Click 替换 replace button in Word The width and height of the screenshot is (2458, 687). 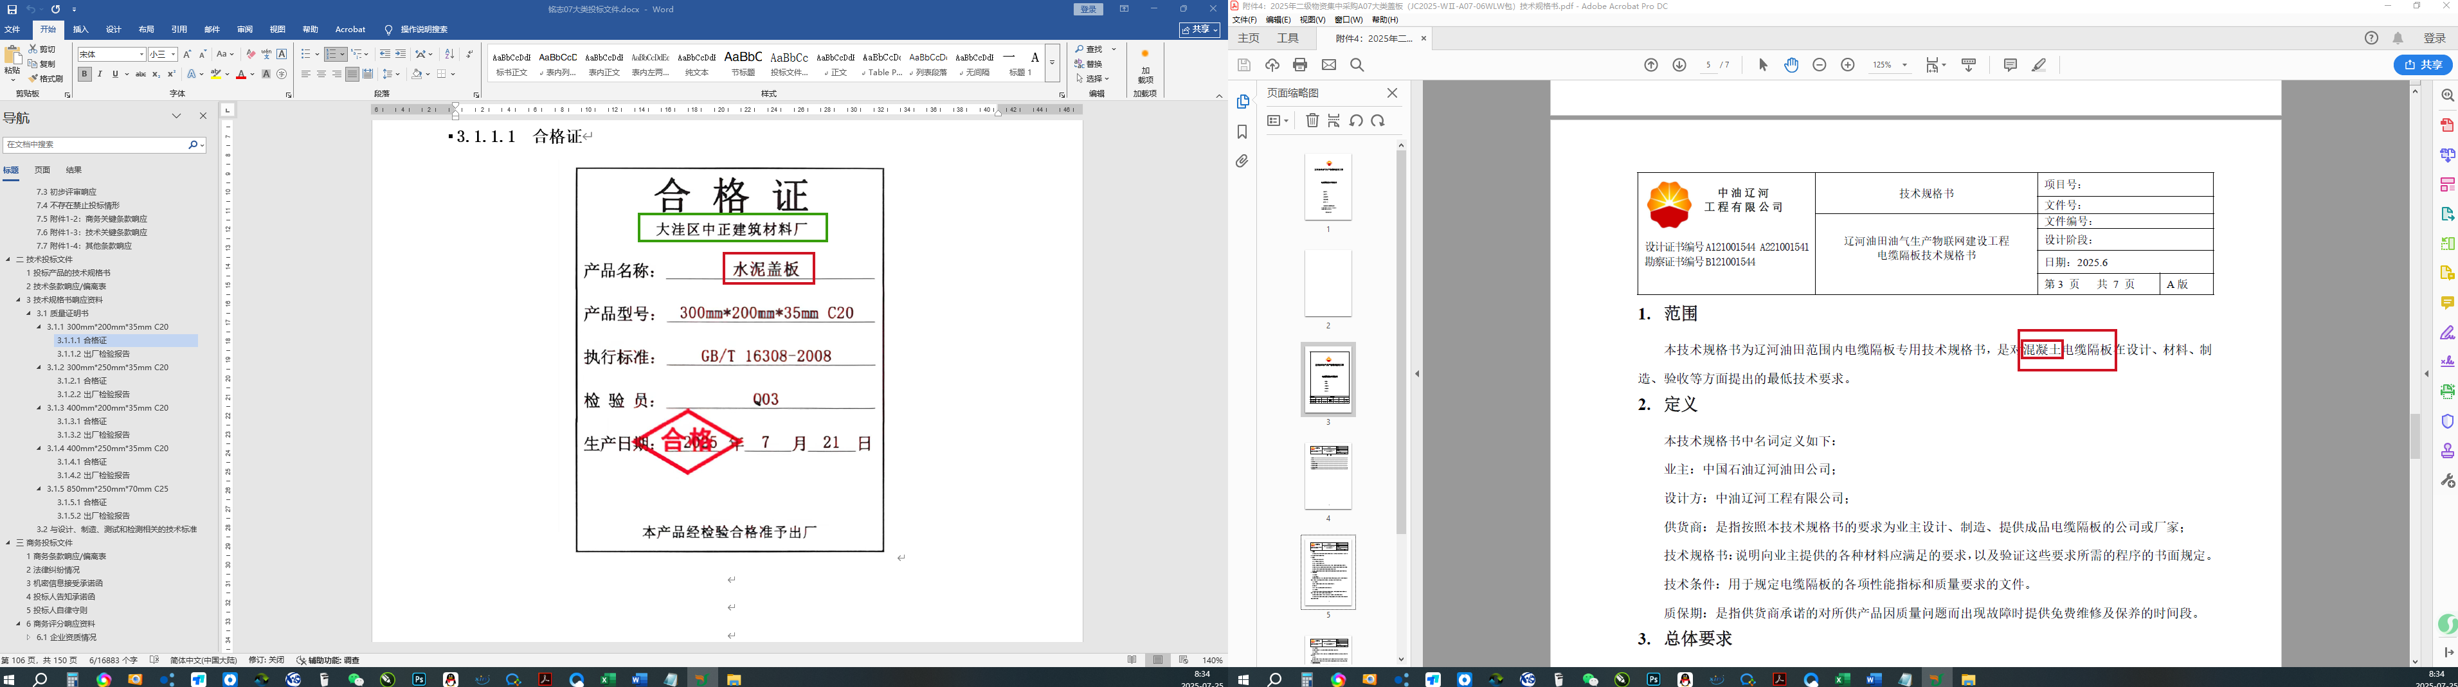[1089, 64]
